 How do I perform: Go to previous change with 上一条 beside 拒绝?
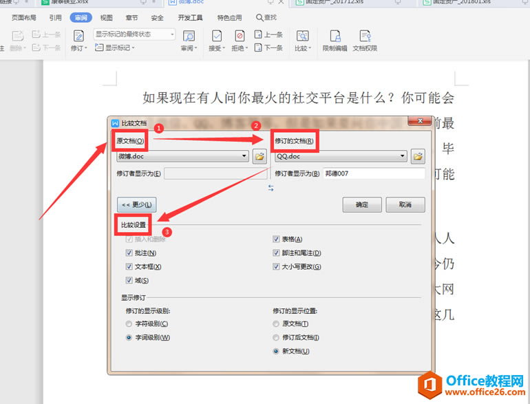coord(268,34)
